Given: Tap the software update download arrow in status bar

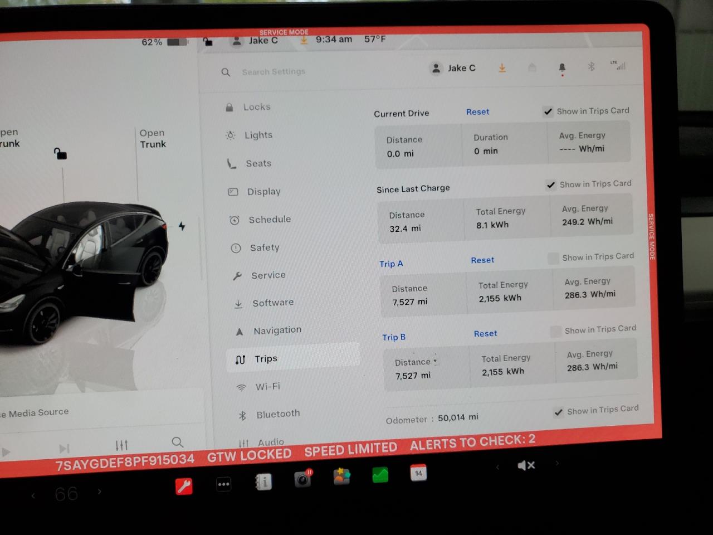Looking at the screenshot, I should tap(502, 67).
